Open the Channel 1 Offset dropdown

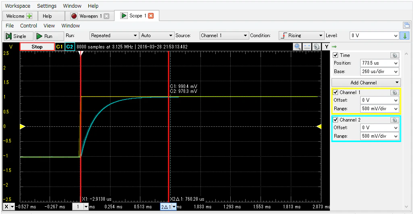(379, 100)
